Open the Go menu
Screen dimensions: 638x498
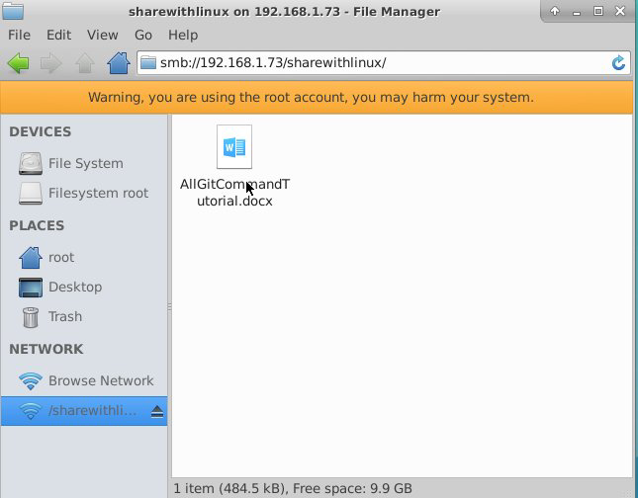tap(143, 35)
